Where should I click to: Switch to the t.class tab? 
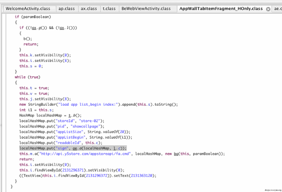coord(109,8)
